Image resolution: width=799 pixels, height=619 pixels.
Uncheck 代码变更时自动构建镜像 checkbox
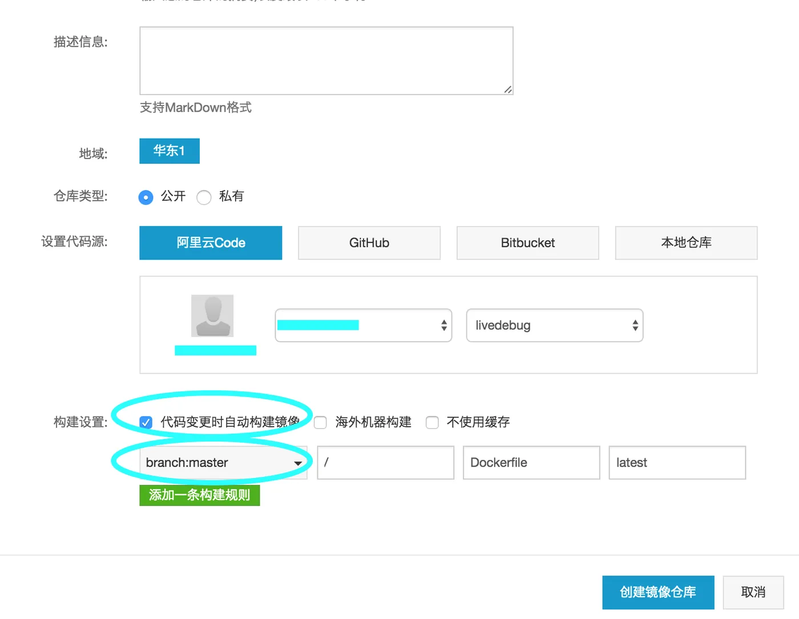click(x=146, y=422)
